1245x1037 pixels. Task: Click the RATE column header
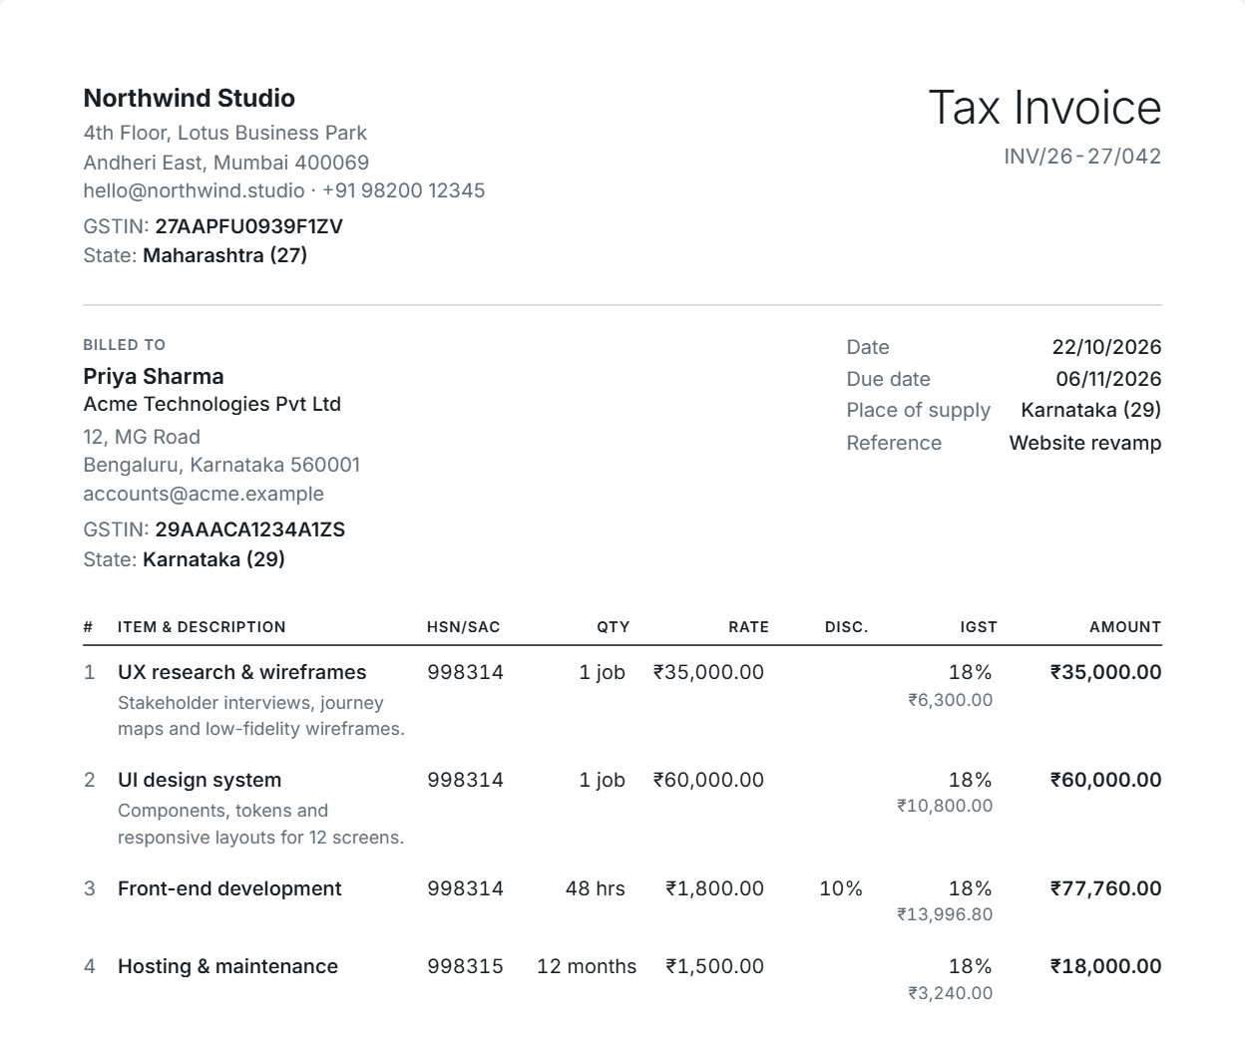[749, 627]
